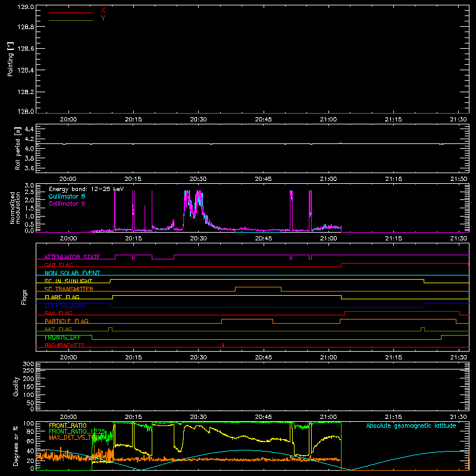Click the orange MAX_DET_VS_TOT legend entry

(74, 437)
